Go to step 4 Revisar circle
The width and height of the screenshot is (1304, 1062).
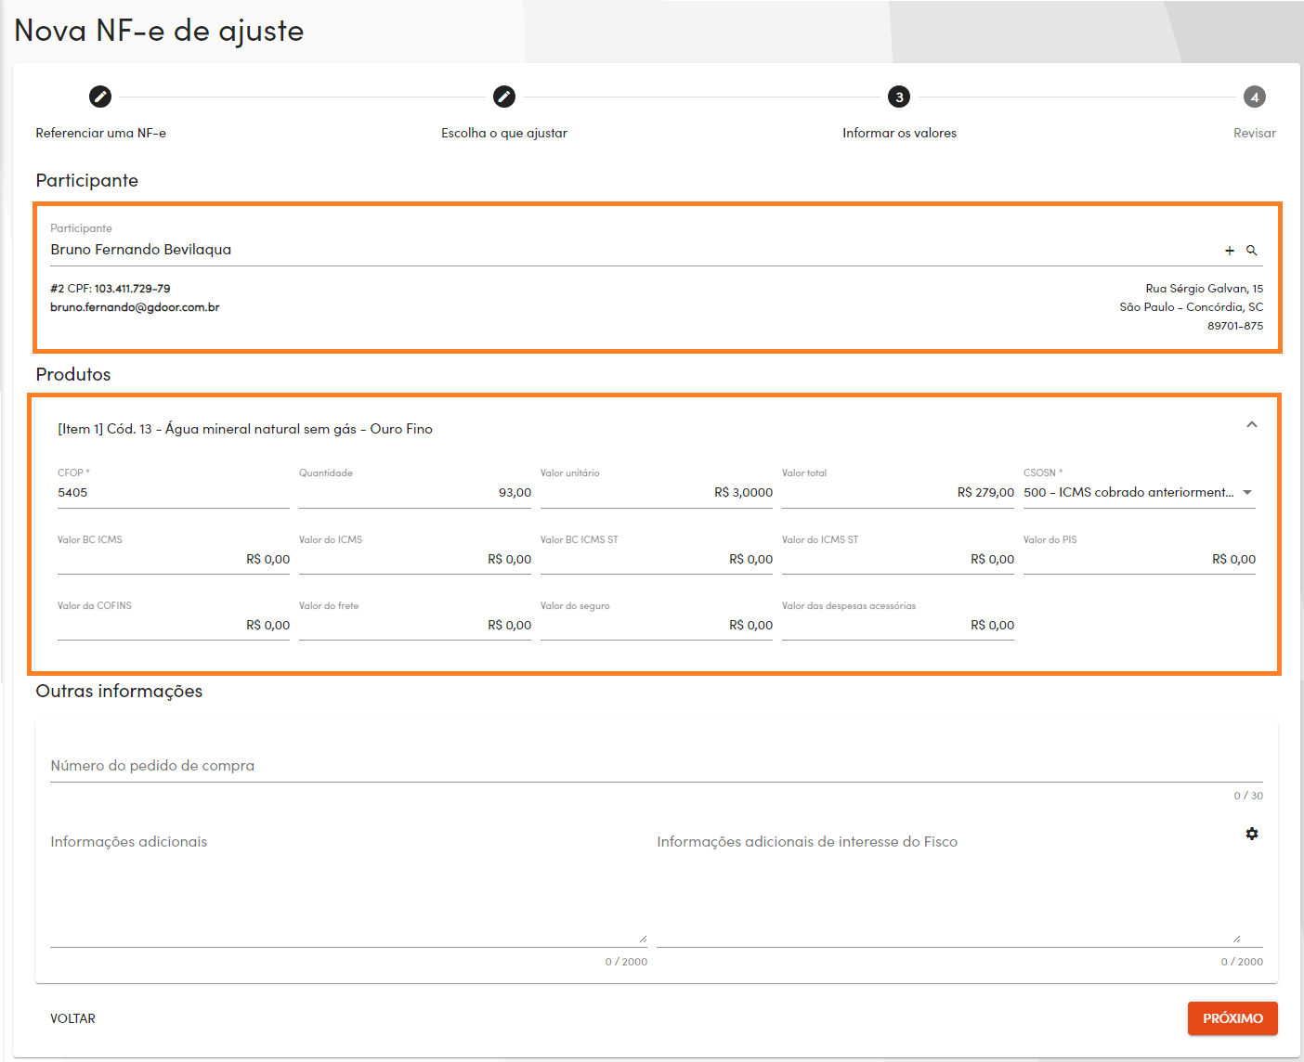point(1255,97)
